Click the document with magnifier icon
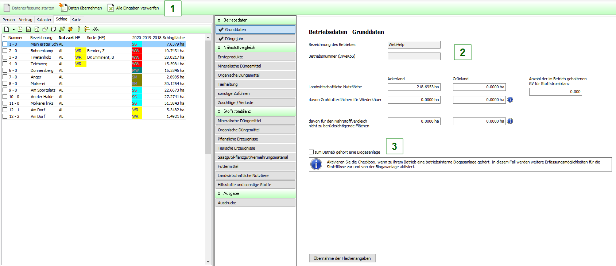The width and height of the screenshot is (616, 266). pyautogui.click(x=37, y=29)
